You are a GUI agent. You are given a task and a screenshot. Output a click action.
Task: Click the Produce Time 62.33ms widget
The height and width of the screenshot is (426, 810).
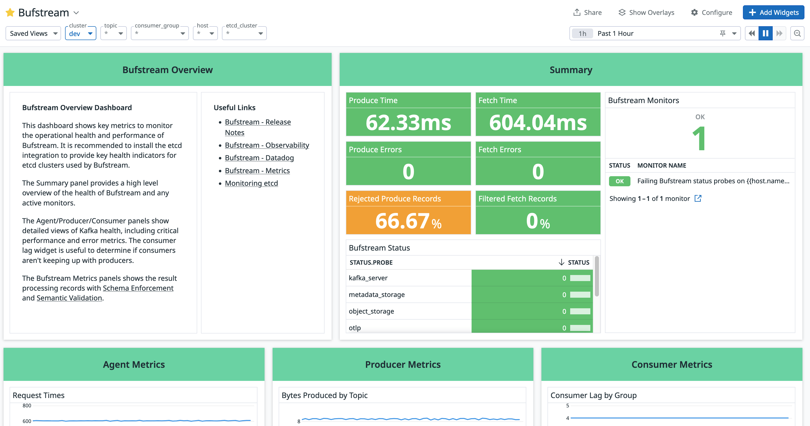point(408,114)
